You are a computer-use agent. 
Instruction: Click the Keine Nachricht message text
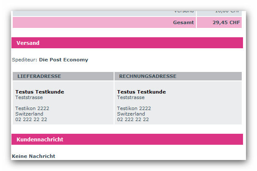point(34,156)
